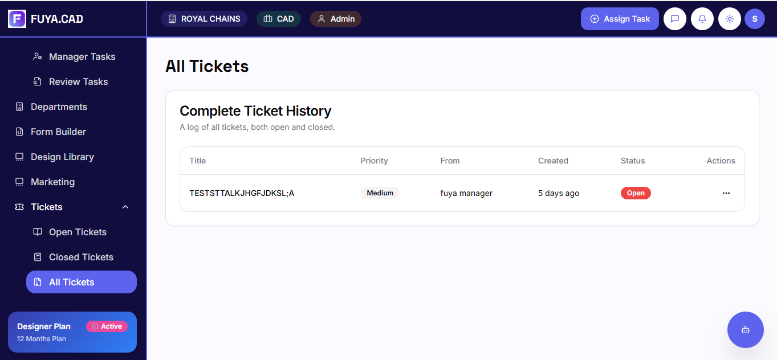The image size is (777, 360).
Task: Click the Admin role chip
Action: point(335,19)
